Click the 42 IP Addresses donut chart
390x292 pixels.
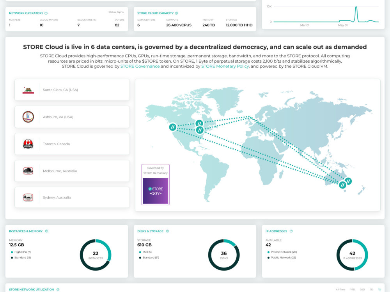point(352,255)
